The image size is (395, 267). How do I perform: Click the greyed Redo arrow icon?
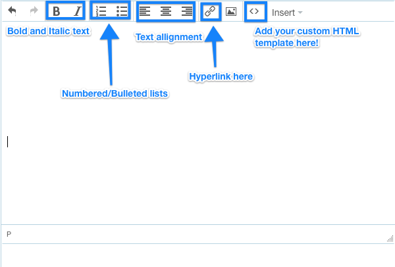tap(34, 11)
